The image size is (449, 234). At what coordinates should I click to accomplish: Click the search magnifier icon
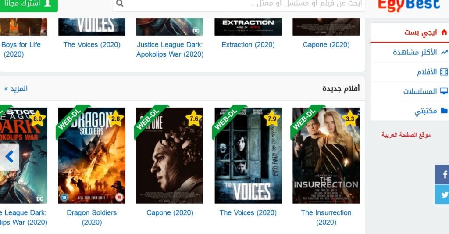point(120,4)
